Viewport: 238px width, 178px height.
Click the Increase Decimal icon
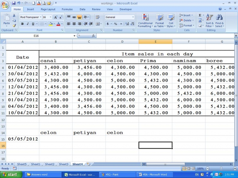(126, 23)
